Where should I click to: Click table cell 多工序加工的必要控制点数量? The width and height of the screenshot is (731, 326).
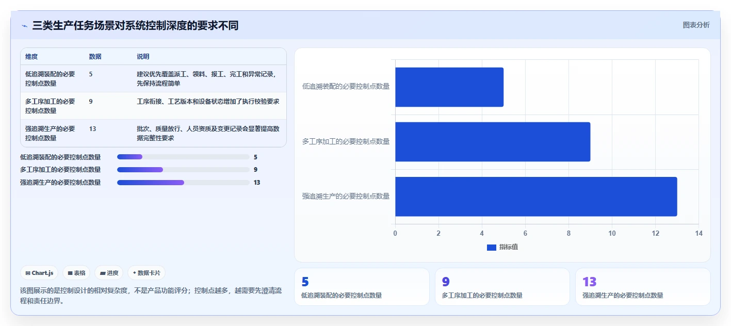[50, 106]
